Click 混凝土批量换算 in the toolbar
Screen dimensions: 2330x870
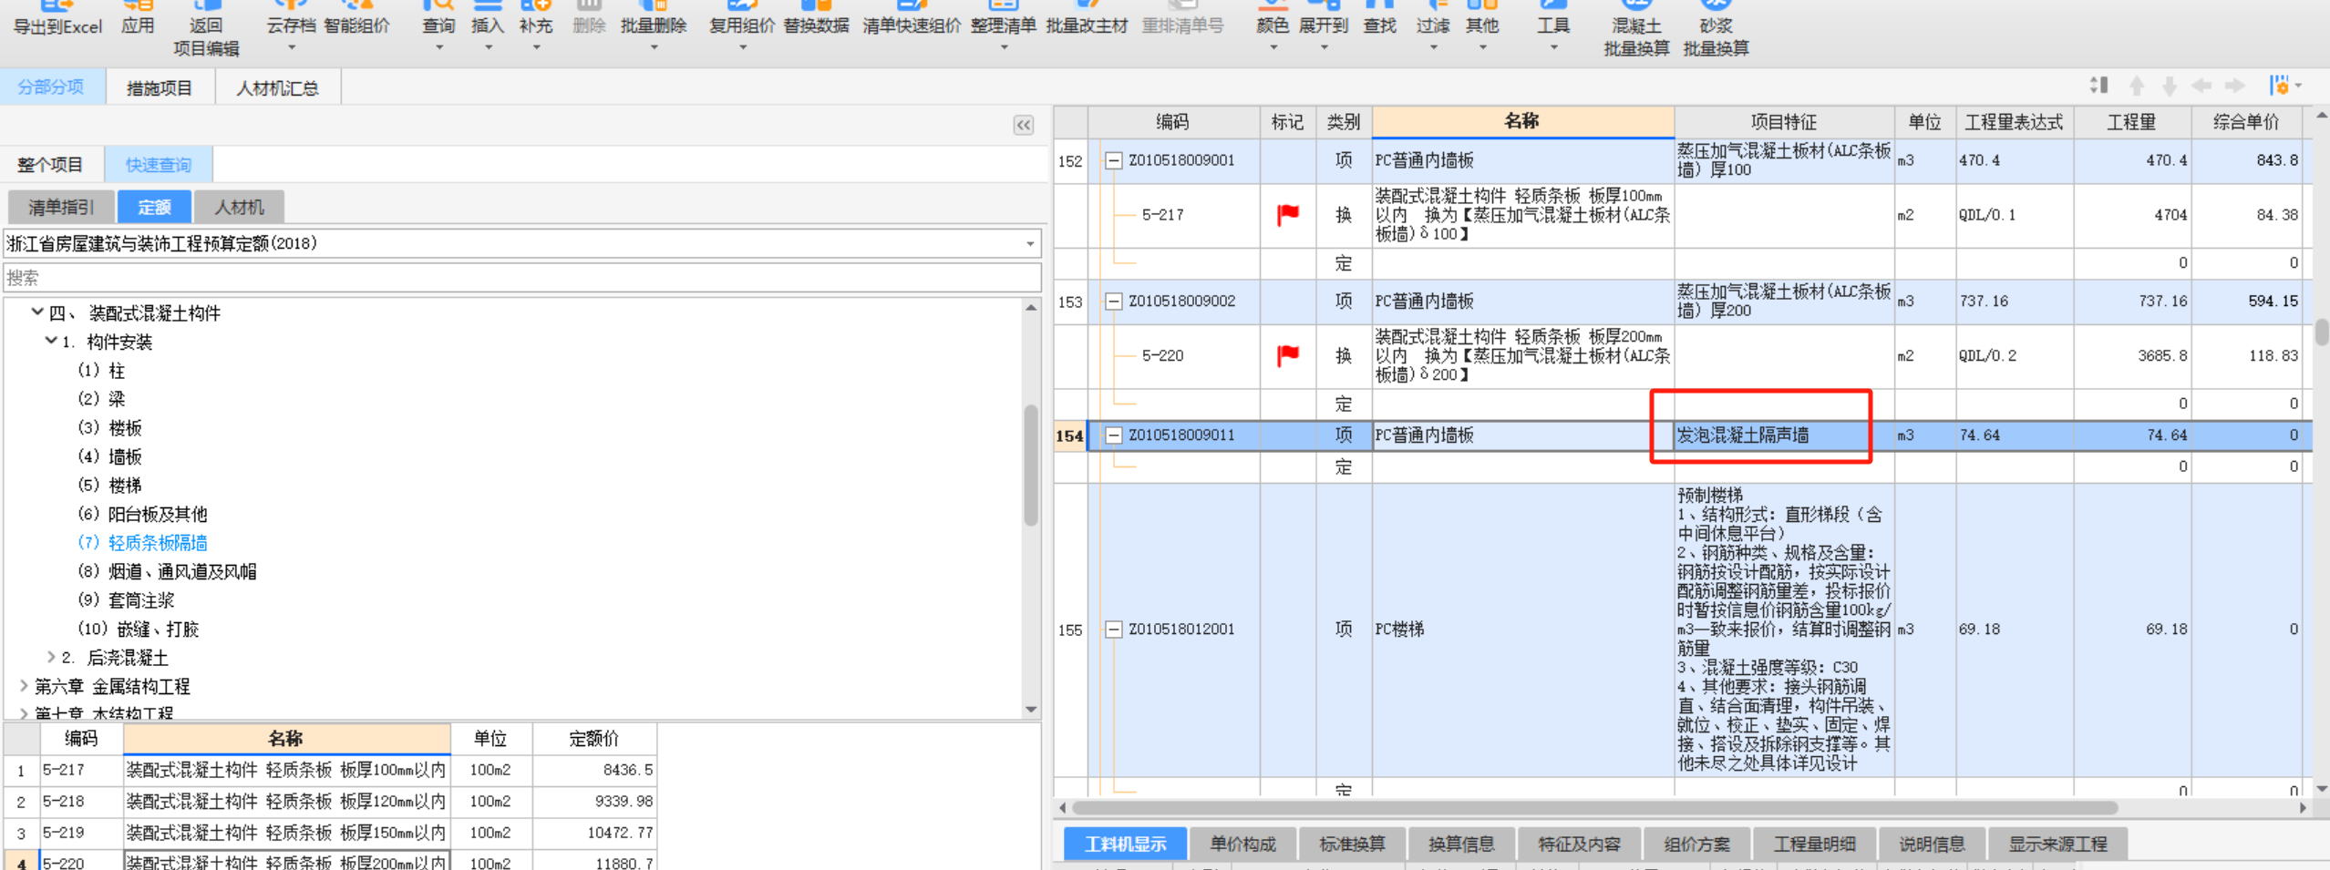[x=1636, y=29]
